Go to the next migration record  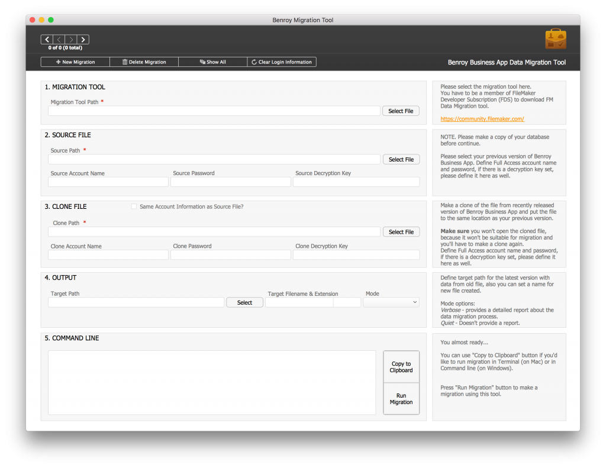(71, 40)
